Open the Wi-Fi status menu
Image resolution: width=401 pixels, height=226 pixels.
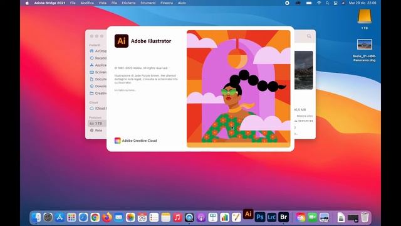point(319,3)
